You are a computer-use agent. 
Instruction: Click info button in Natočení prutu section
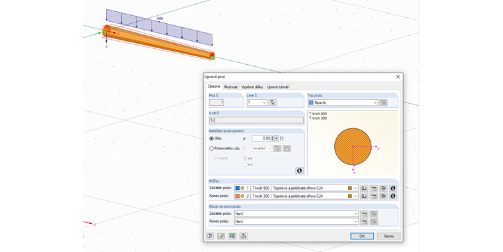coord(299,171)
